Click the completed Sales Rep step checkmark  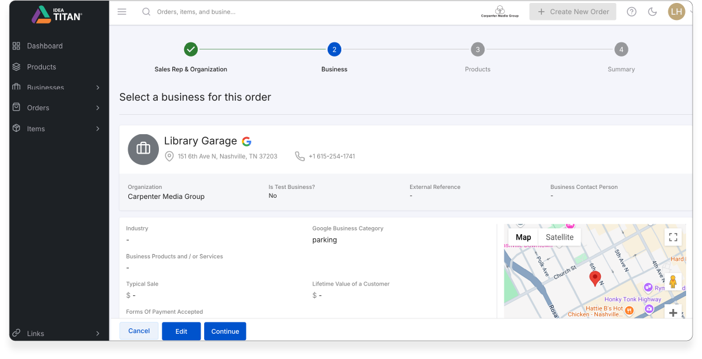point(191,49)
